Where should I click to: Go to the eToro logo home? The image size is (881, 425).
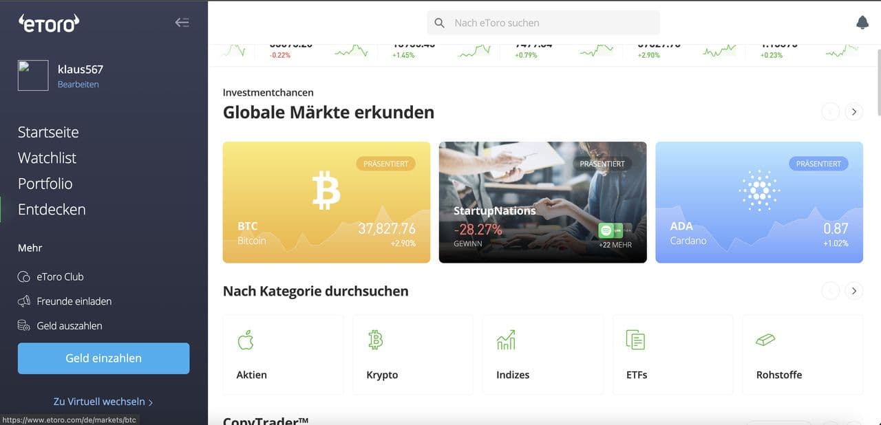(49, 23)
